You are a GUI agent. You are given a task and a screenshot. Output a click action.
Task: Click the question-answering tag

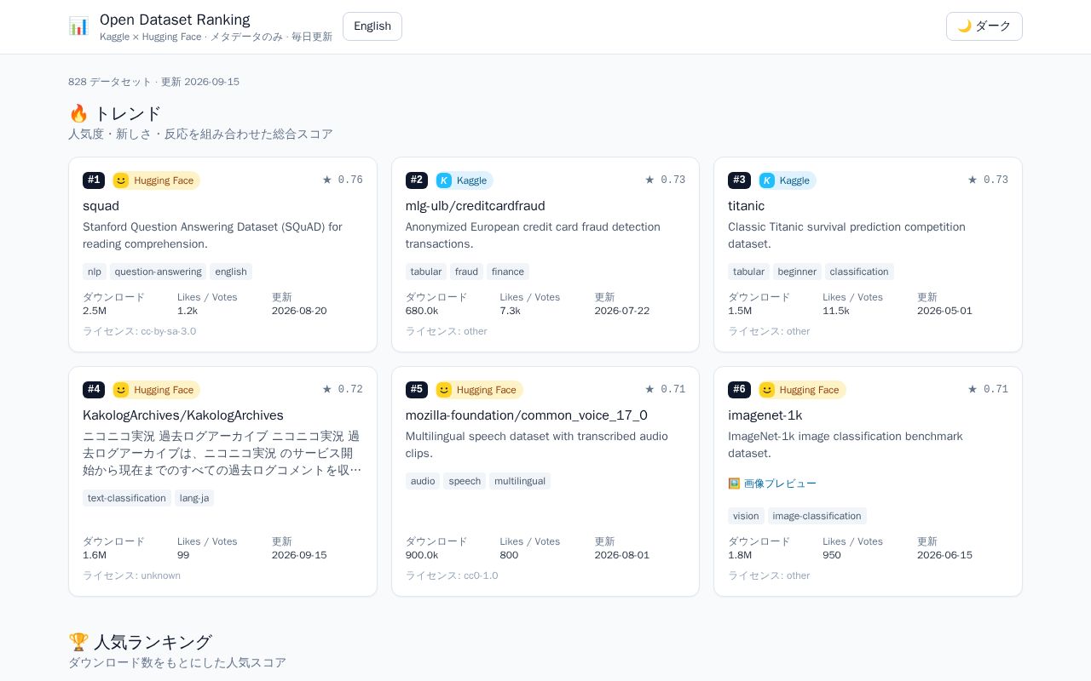click(x=159, y=272)
